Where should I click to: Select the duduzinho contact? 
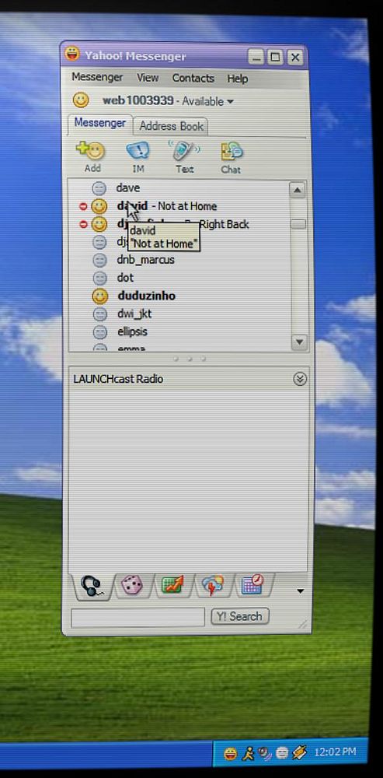pos(147,296)
